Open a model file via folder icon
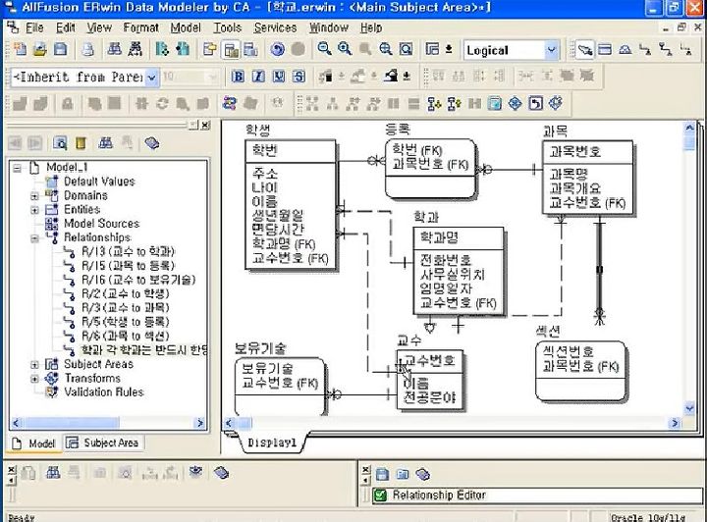This screenshot has width=707, height=522. tap(39, 49)
